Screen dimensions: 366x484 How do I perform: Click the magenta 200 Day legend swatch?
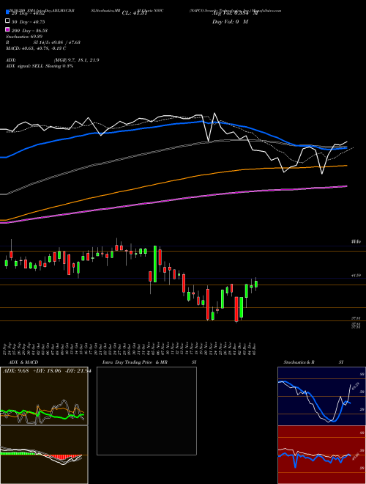pyautogui.click(x=8, y=30)
